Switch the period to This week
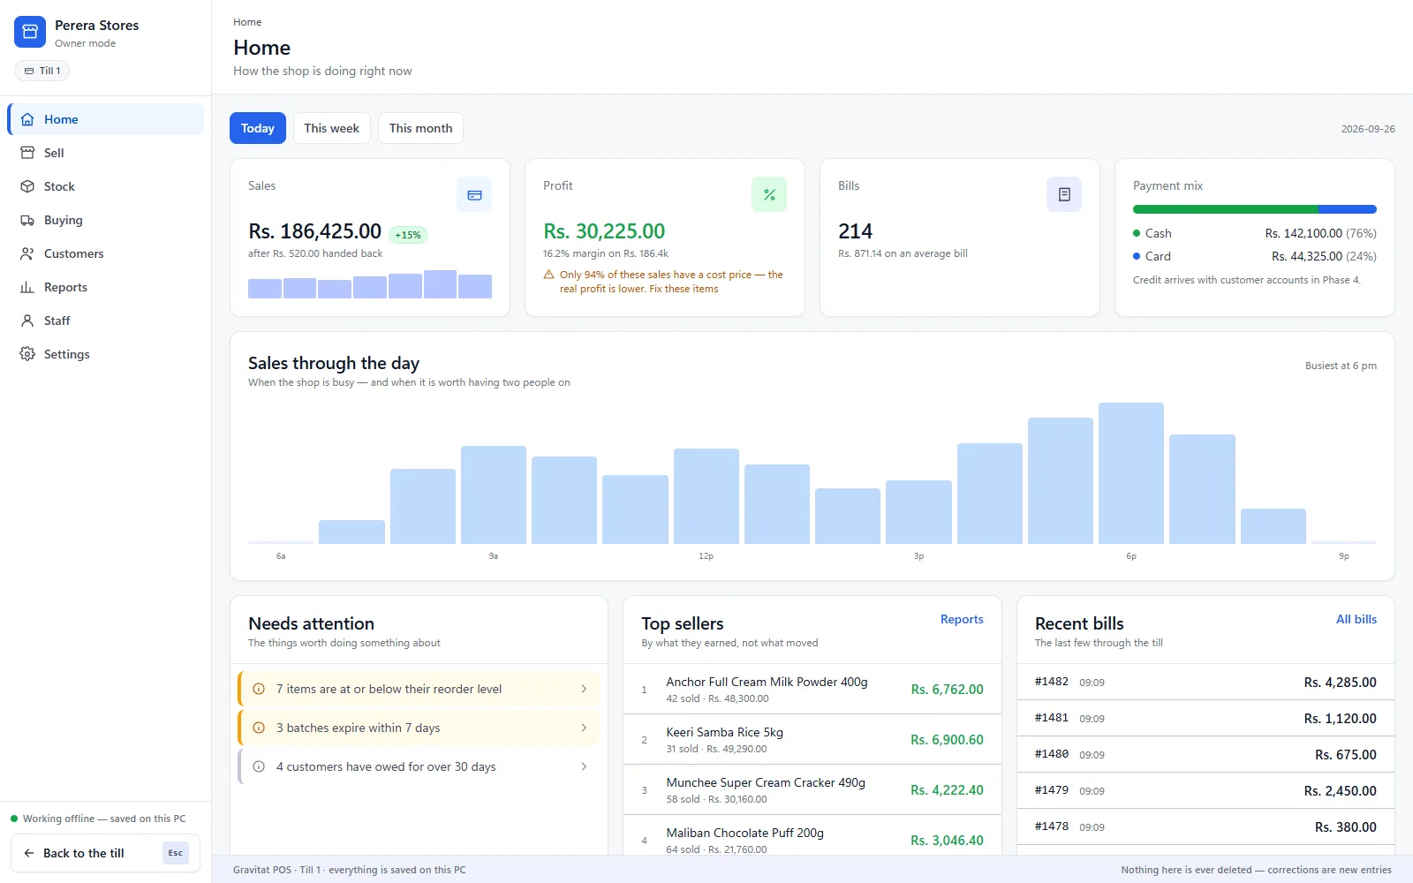 coord(332,128)
